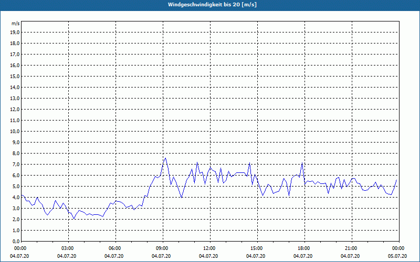Select the '14,0' axis value

[x=15, y=87]
